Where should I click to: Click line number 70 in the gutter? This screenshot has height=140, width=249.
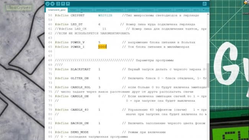click(50, 69)
